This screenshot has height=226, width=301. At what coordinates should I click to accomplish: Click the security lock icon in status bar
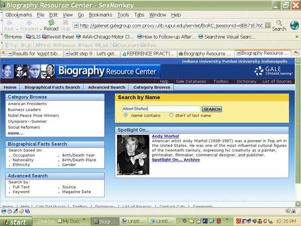[293, 211]
